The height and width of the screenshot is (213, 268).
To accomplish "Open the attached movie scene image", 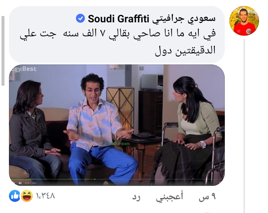I will pyautogui.click(x=117, y=125).
